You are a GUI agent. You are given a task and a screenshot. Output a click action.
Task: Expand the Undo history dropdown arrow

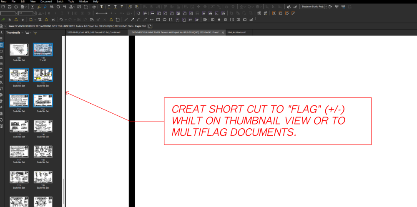pyautogui.click(x=65, y=20)
